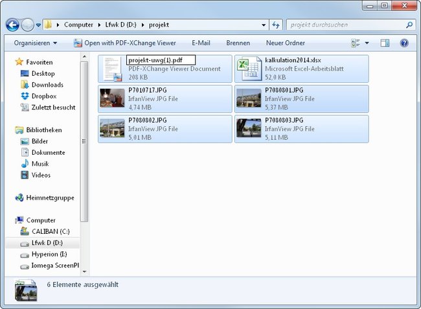Open the address bar history dropdown
Image resolution: width=421 pixels, height=309 pixels.
point(264,25)
